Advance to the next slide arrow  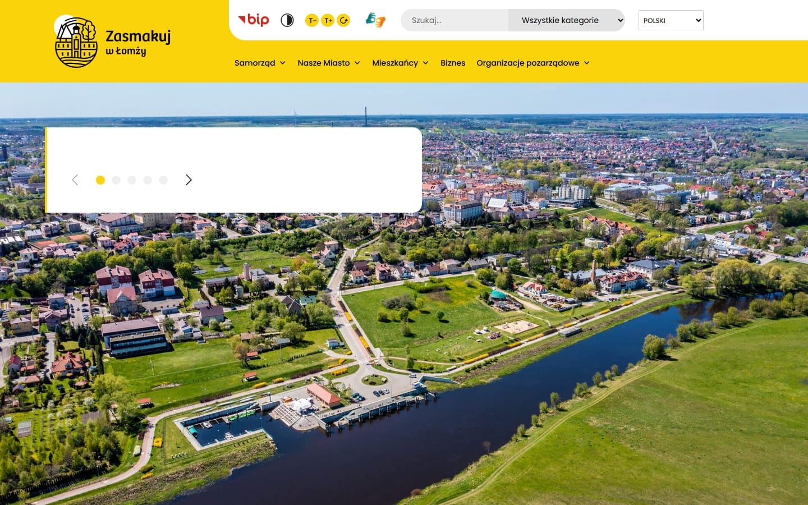click(x=189, y=180)
